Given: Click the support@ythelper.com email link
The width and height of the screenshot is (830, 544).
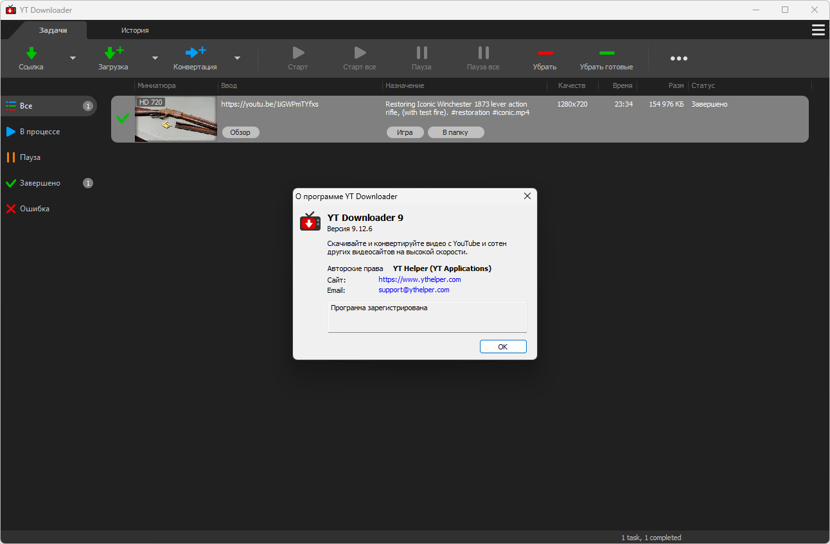Looking at the screenshot, I should click(414, 290).
